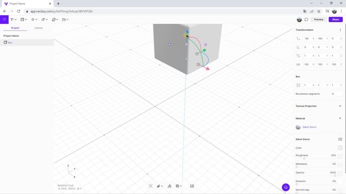The width and height of the screenshot is (346, 194).
Task: Open the lights dropdown with the sun icon
Action: pyautogui.click(x=34, y=19)
